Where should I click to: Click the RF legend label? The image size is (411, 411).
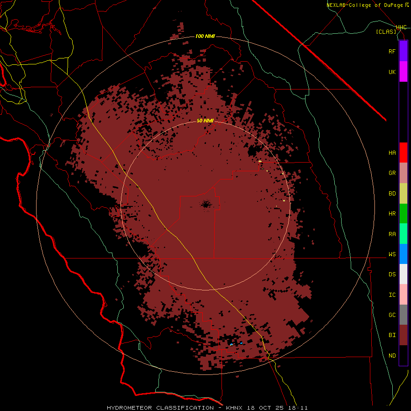tap(392, 52)
